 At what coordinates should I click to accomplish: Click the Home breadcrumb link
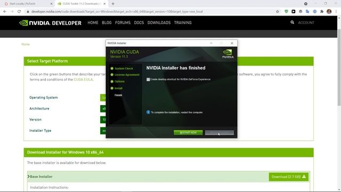coord(26,44)
